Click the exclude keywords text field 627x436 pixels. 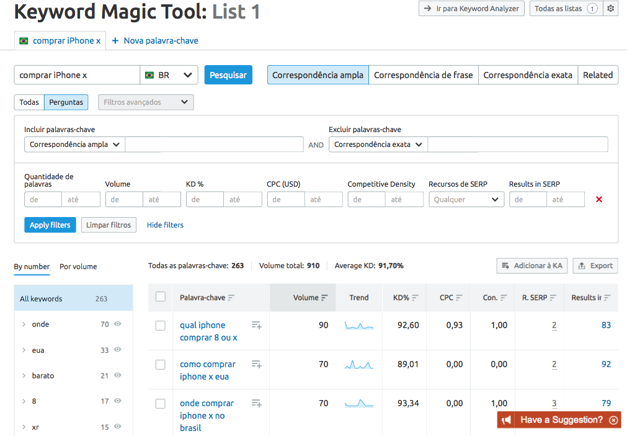coord(518,145)
